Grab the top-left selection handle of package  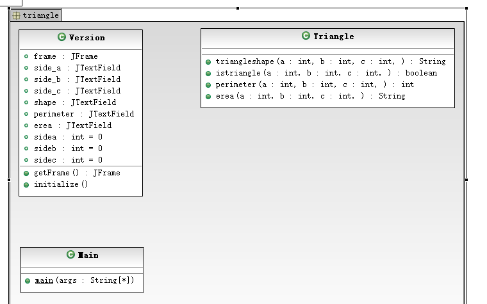[x=9, y=8]
